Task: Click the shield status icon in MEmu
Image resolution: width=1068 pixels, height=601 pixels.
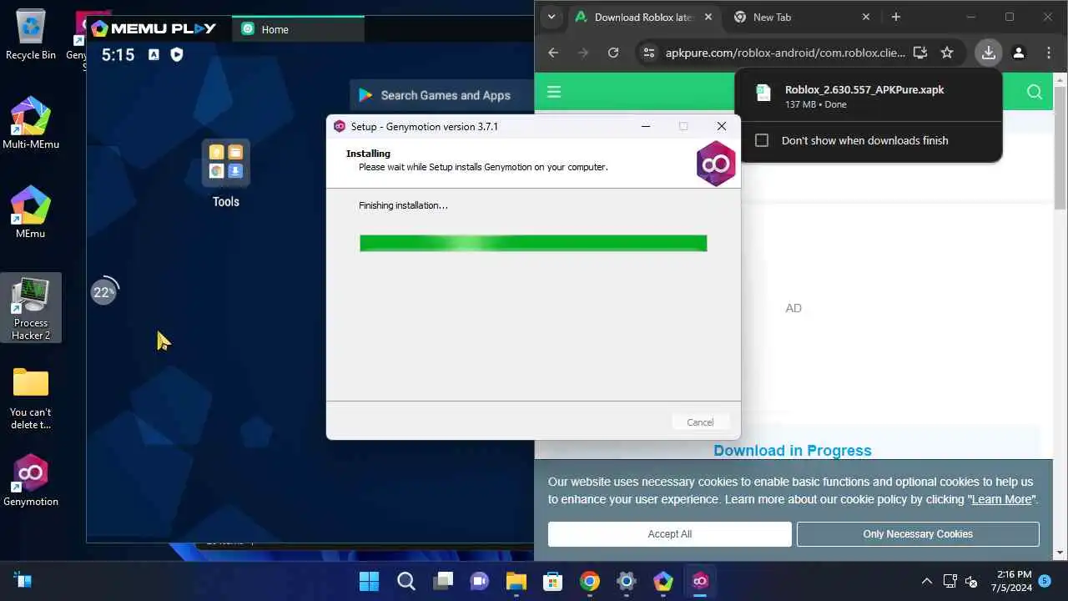Action: pyautogui.click(x=177, y=54)
